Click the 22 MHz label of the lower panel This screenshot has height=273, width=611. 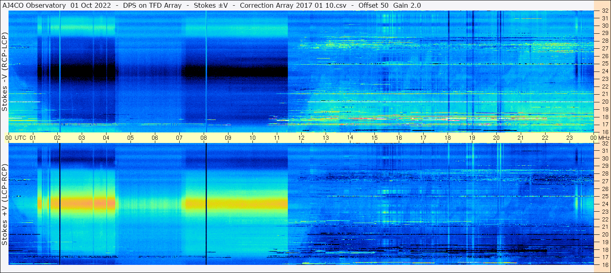(x=604, y=219)
